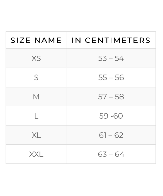Click the word NAME in header
This screenshot has width=163, height=196.
[48, 40]
